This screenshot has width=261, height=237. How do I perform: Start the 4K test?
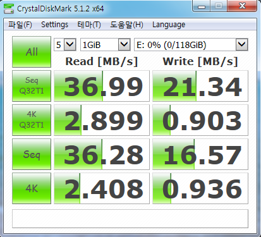point(32,188)
